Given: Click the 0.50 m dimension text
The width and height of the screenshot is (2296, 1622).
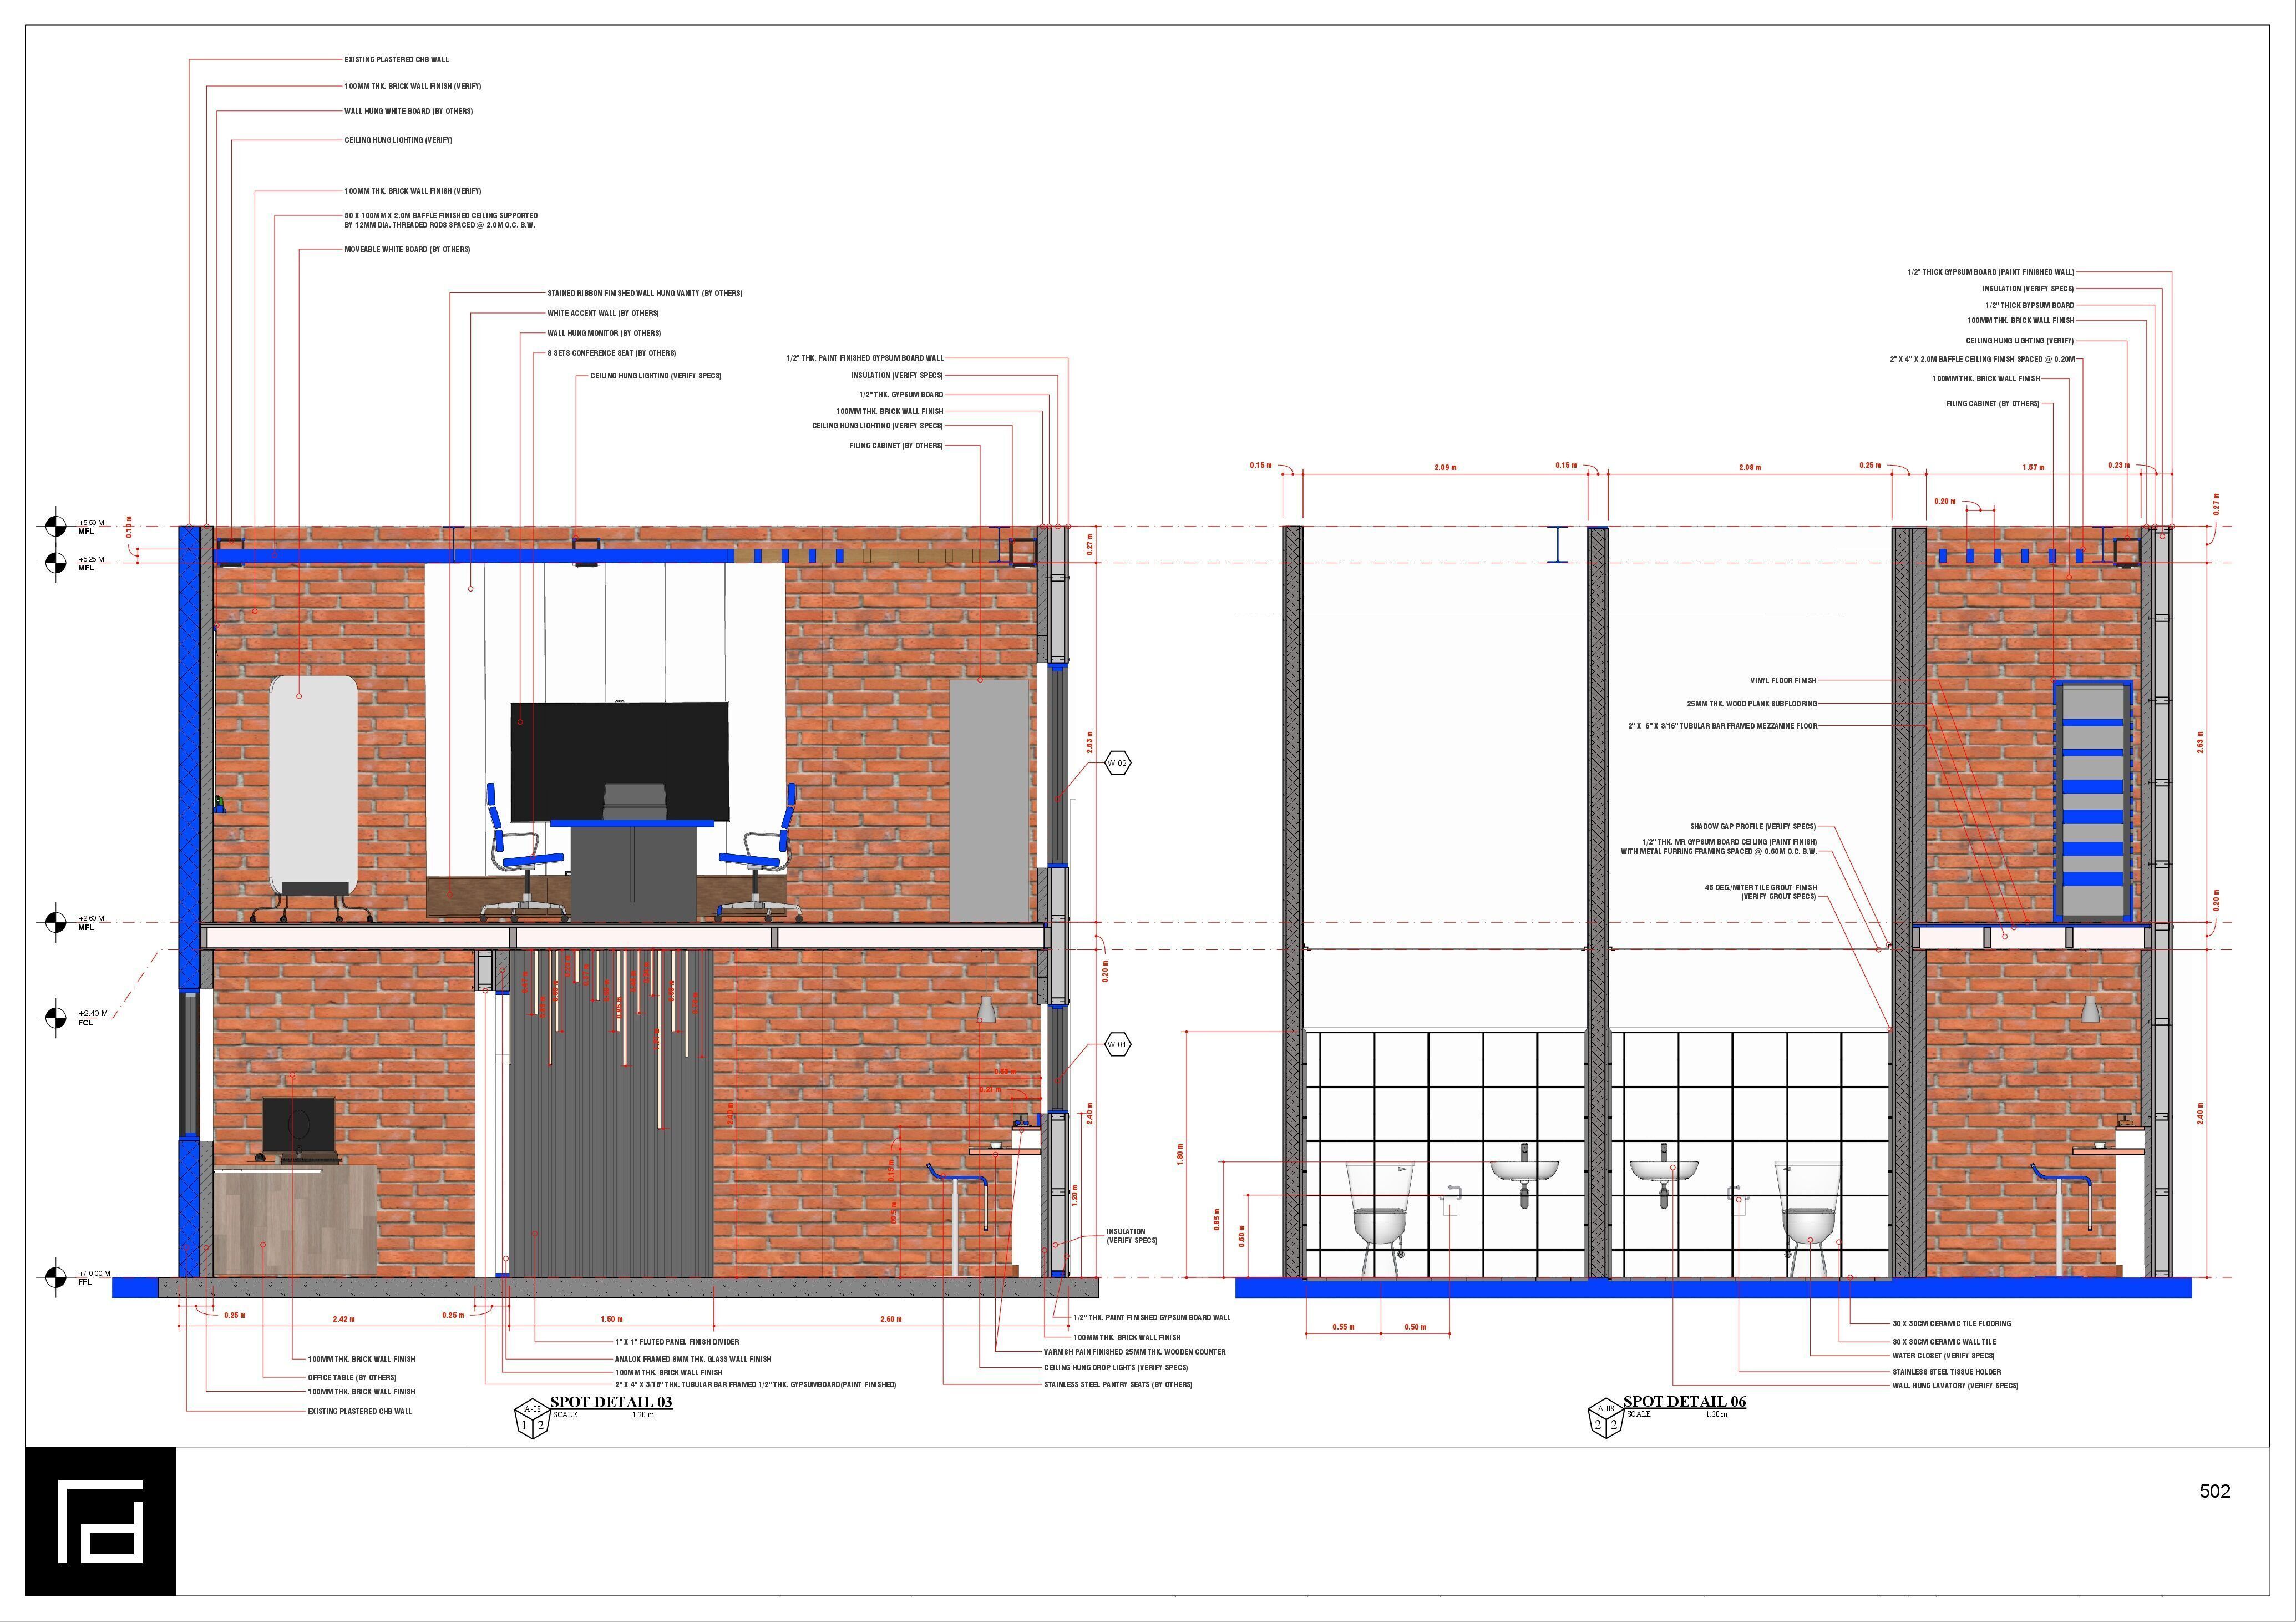Looking at the screenshot, I should point(1414,1327).
